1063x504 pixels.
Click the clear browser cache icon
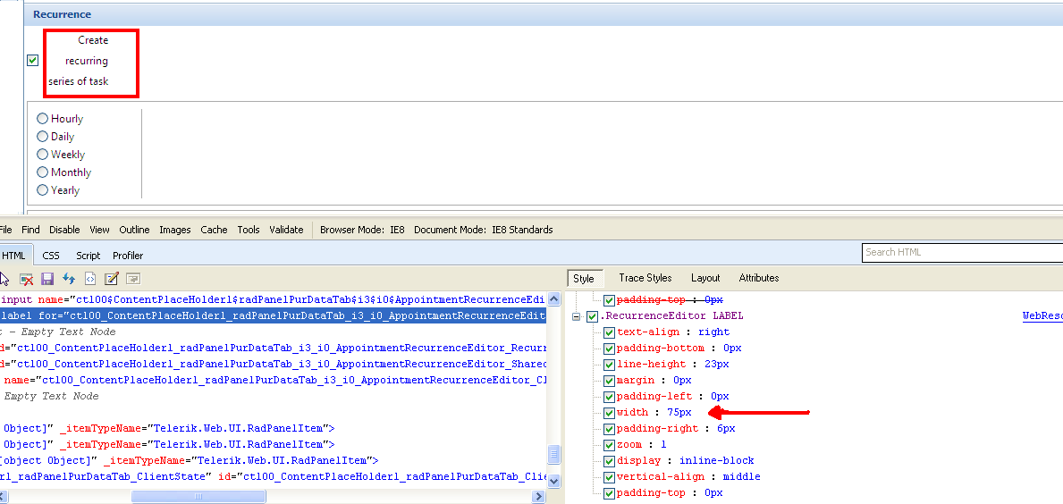pos(27,279)
